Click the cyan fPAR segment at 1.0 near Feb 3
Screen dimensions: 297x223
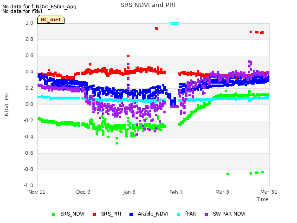(174, 24)
